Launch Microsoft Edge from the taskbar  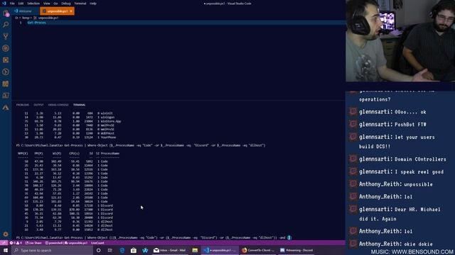[122, 250]
